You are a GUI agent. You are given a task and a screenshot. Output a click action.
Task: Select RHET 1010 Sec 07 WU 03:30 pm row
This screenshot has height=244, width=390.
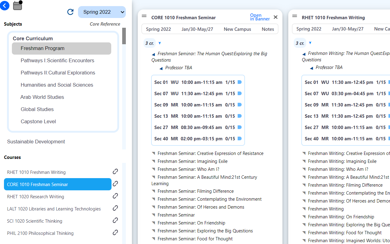coord(347,93)
